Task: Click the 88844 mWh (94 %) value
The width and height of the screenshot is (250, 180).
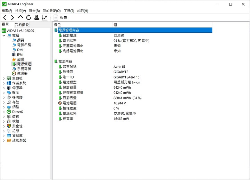Action: pos(127,98)
